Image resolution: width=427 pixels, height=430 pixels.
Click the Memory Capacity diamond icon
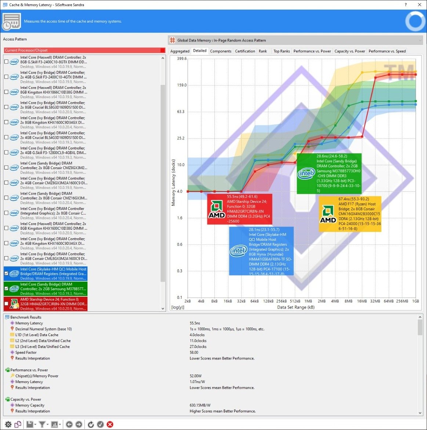12,405
